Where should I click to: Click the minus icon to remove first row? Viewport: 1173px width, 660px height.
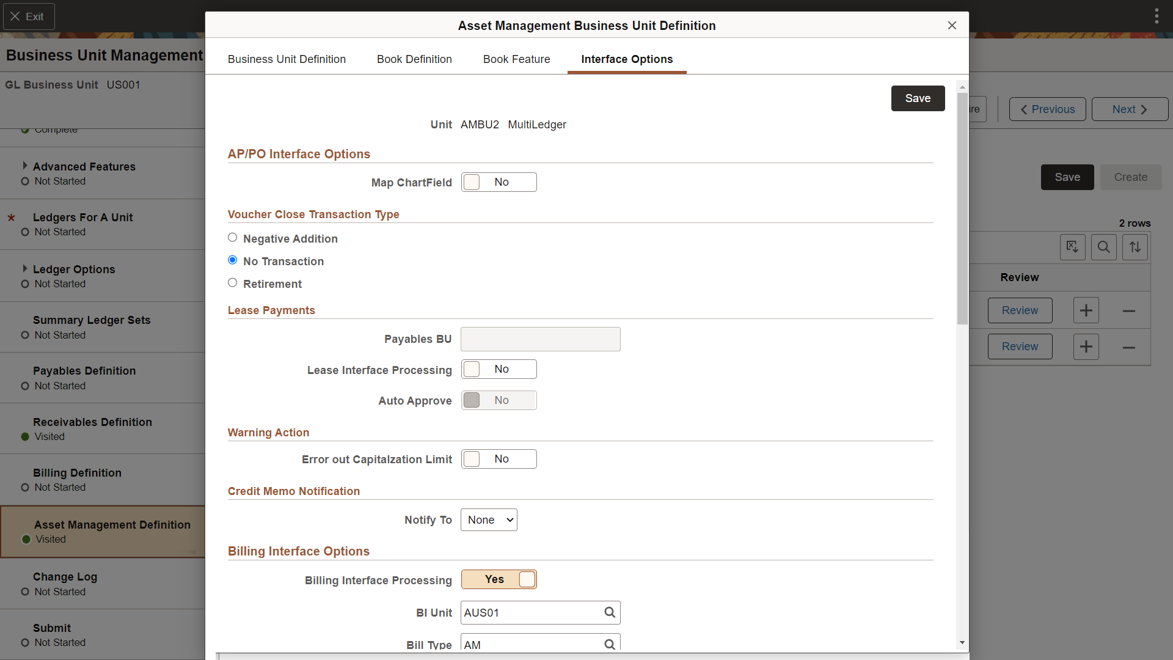(x=1128, y=310)
